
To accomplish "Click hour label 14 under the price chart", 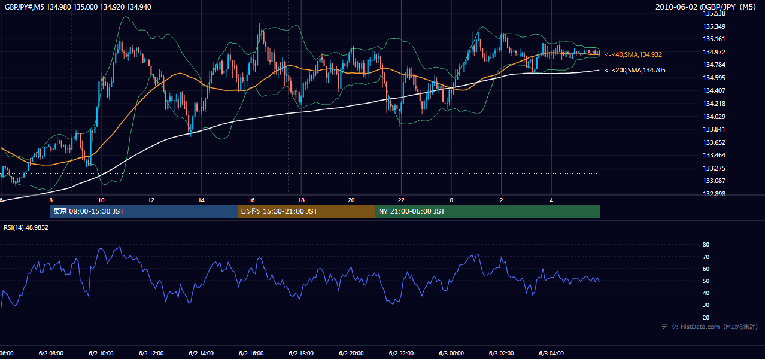I will point(202,200).
